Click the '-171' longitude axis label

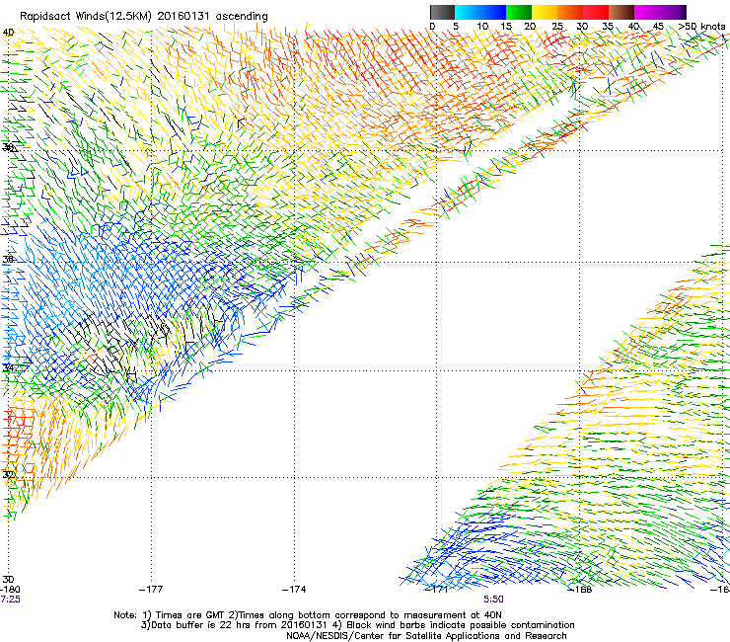[437, 590]
